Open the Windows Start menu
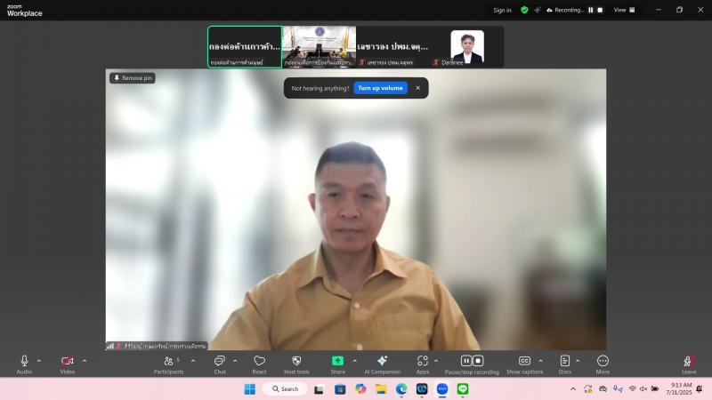Screen dimensions: 712x400 pyautogui.click(x=250, y=389)
